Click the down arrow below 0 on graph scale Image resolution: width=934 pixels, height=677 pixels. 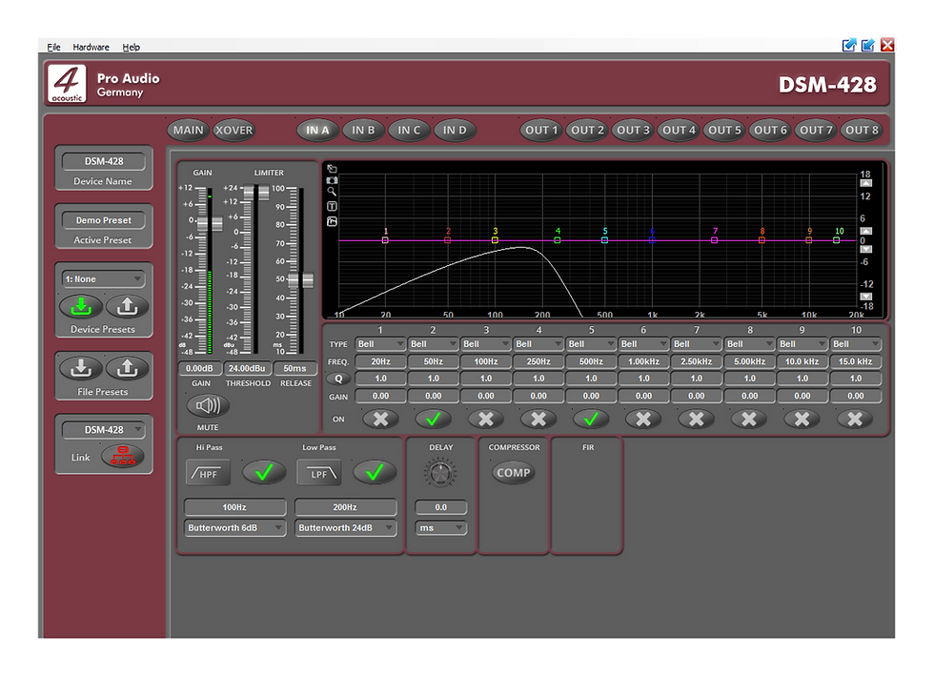pyautogui.click(x=866, y=249)
